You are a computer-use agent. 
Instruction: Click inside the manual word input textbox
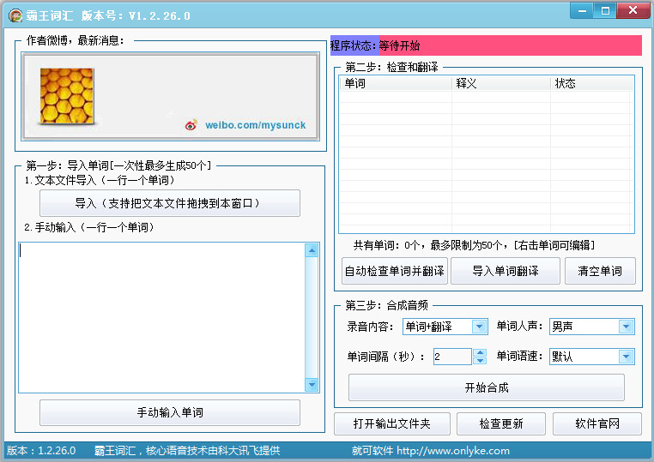pyautogui.click(x=161, y=317)
